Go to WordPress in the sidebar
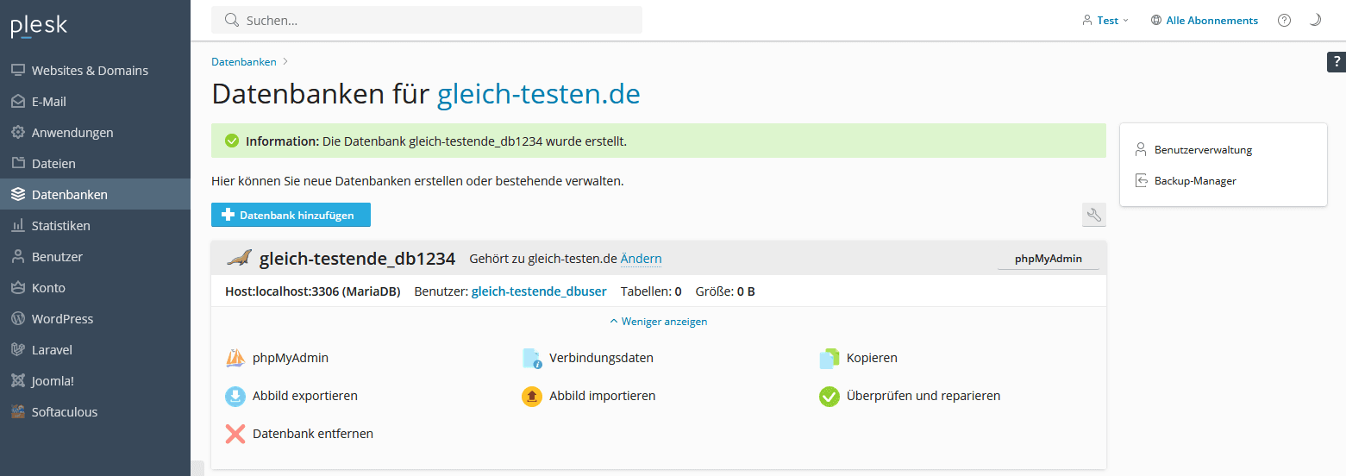Viewport: 1346px width, 476px height. click(x=62, y=319)
